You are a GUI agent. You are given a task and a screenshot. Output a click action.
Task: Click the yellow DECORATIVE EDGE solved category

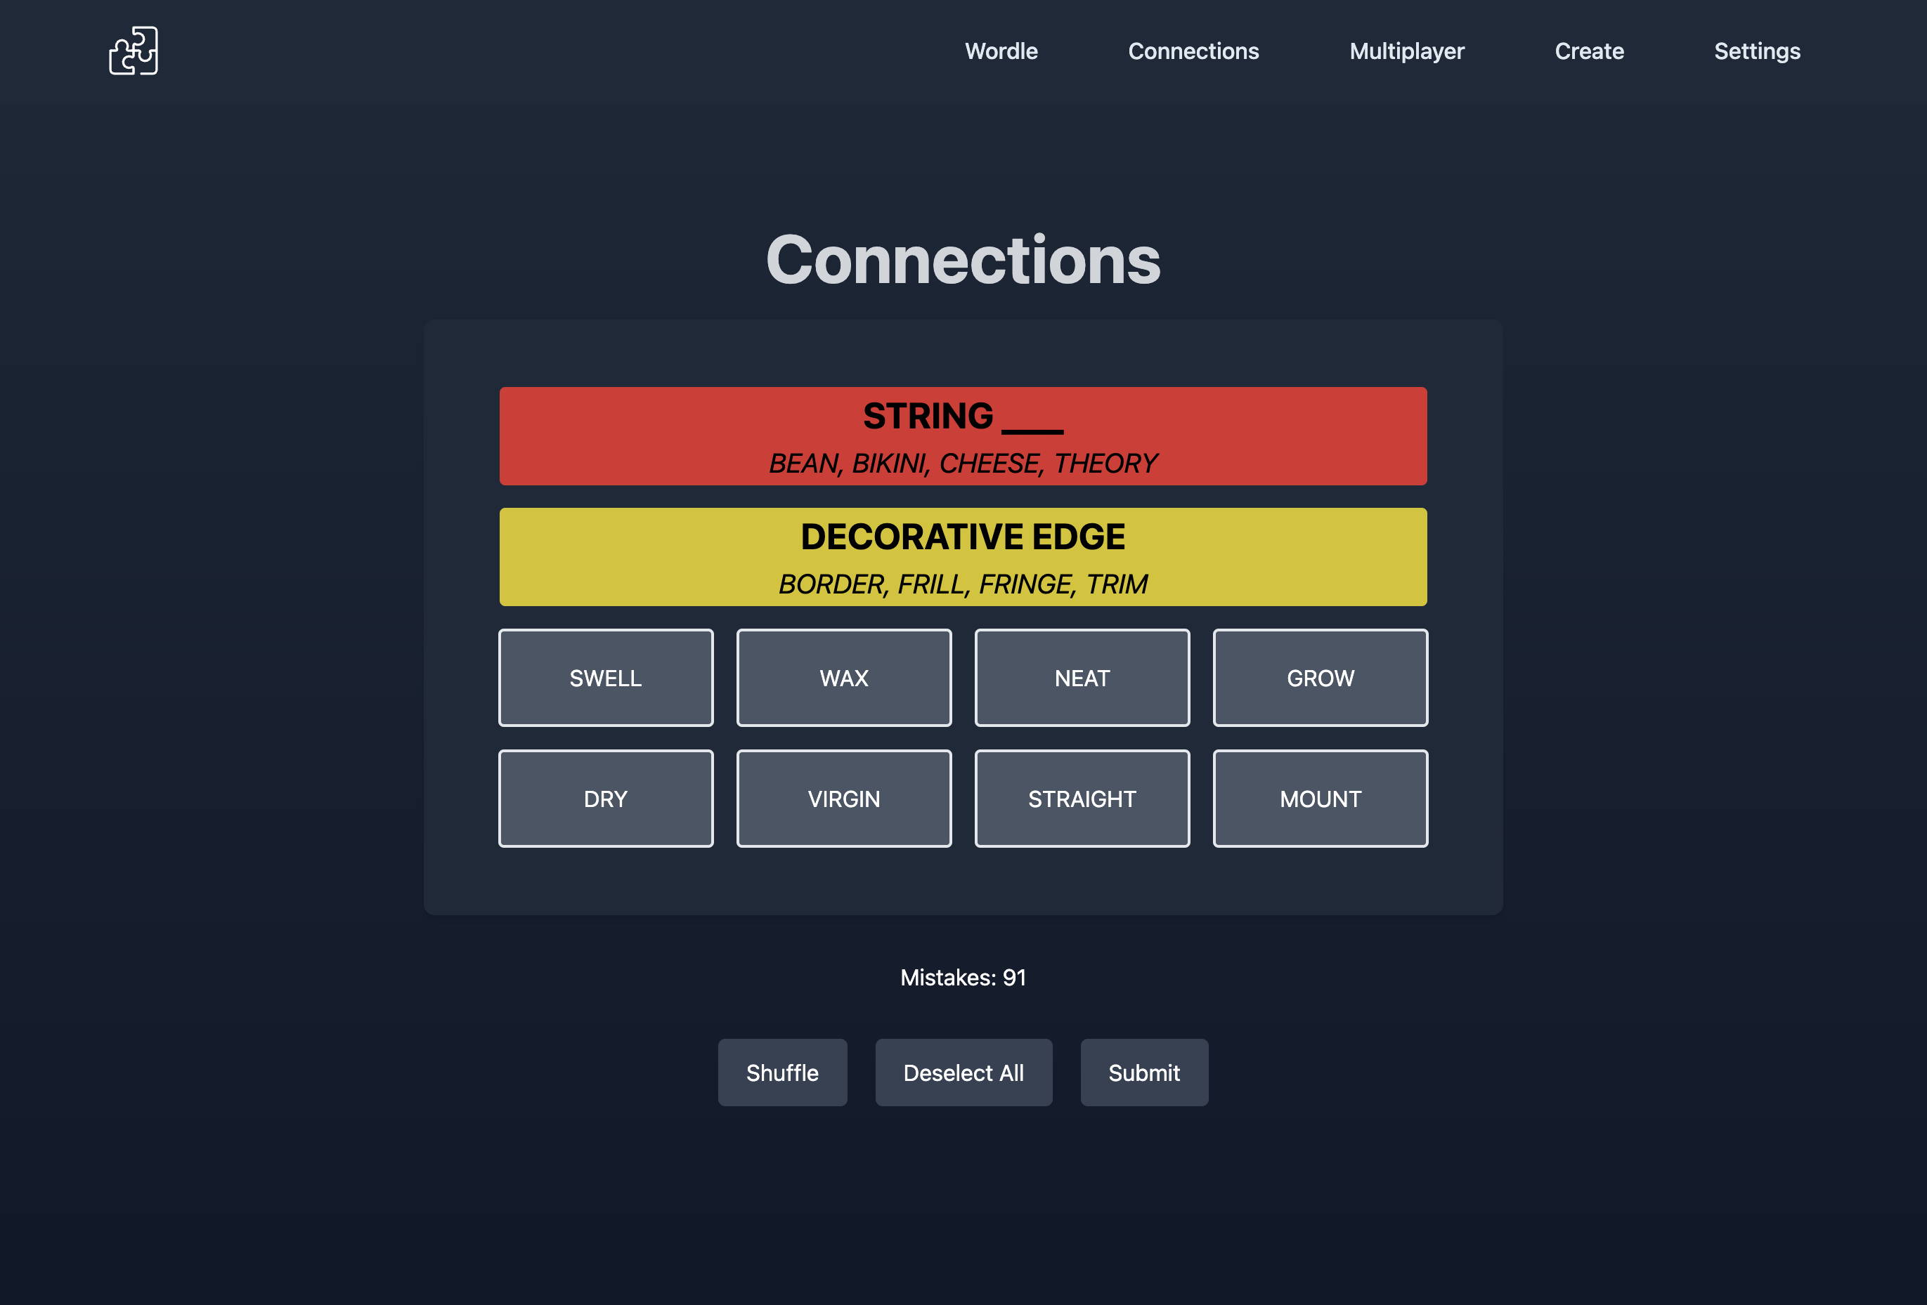pyautogui.click(x=963, y=557)
